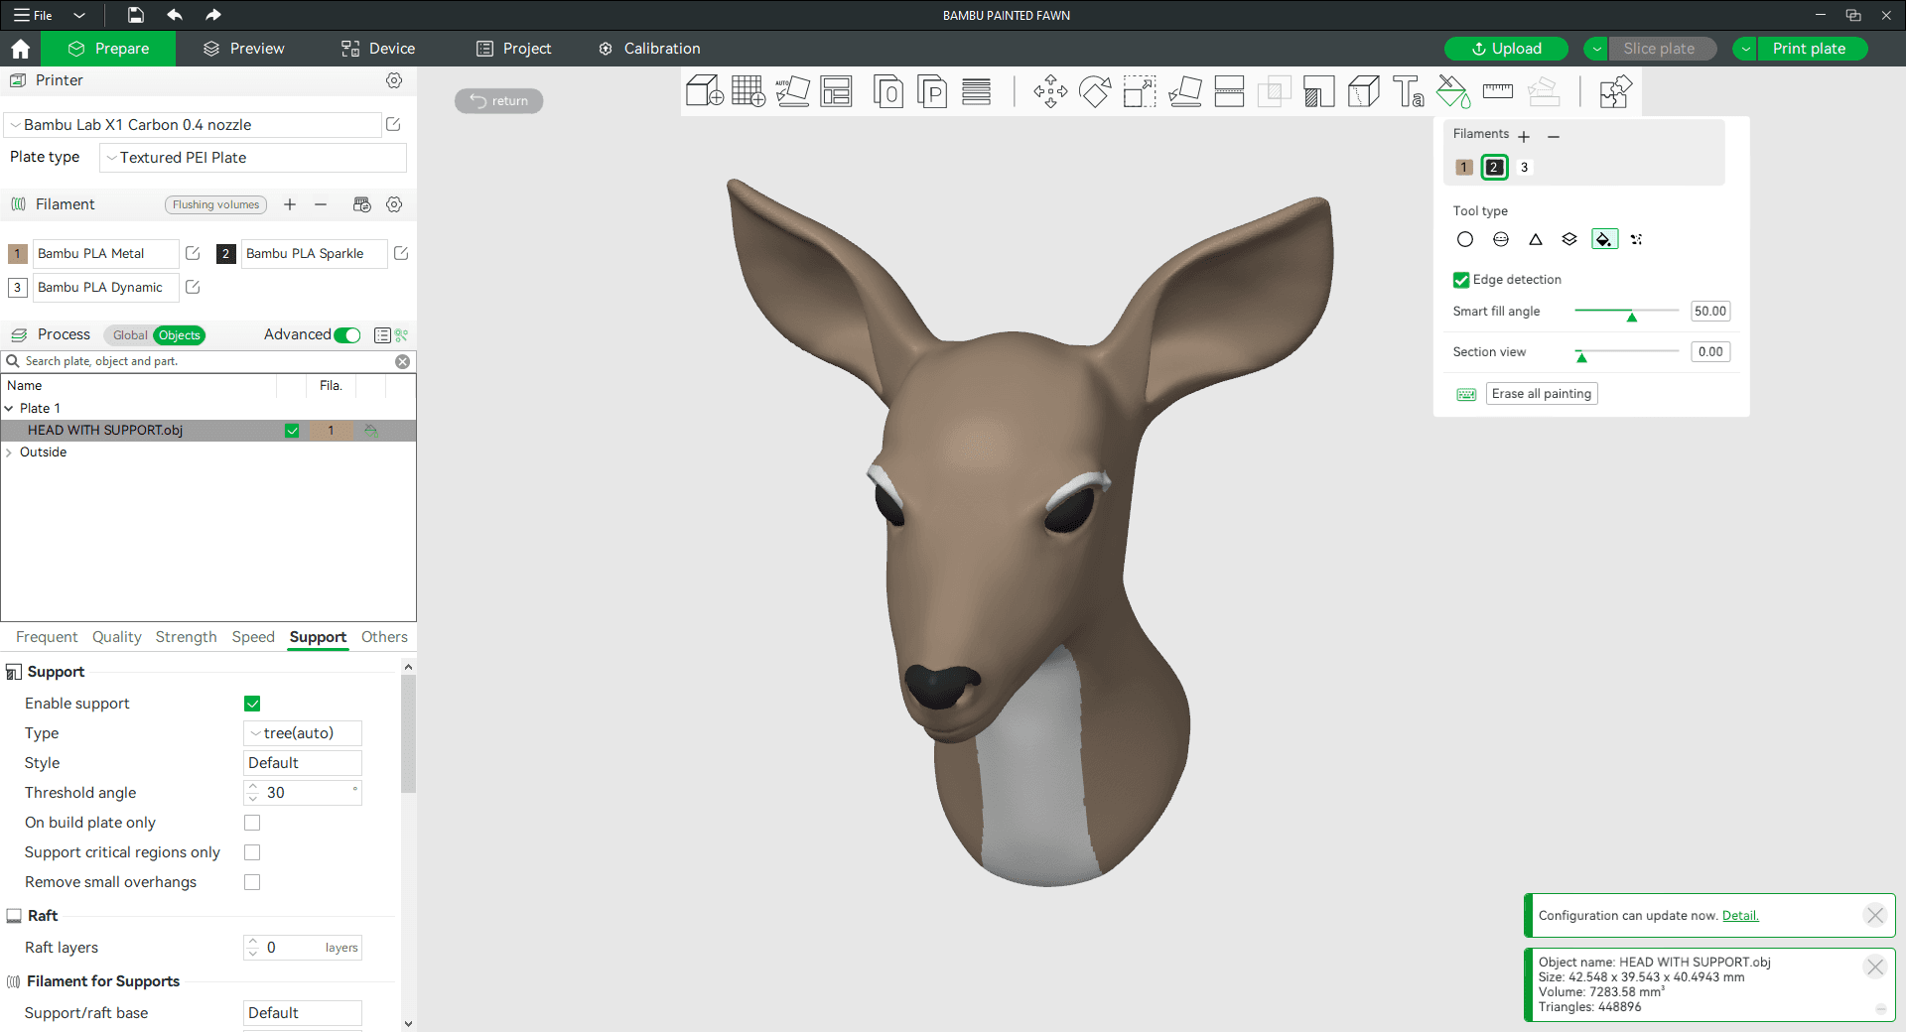
Task: Click the Flushing volumes button
Action: point(215,204)
